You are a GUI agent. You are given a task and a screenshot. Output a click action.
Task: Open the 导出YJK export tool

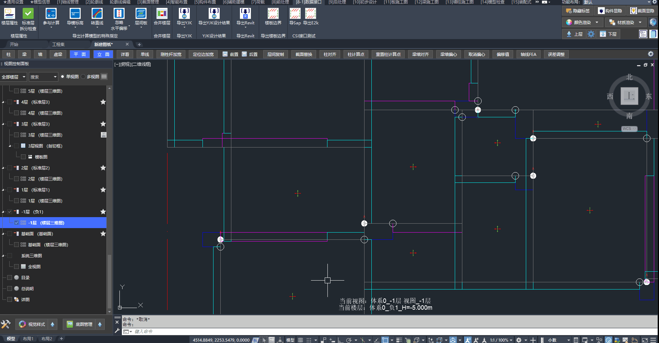[184, 14]
